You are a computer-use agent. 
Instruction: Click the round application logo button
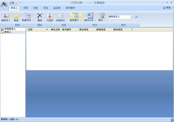coord(4,4)
